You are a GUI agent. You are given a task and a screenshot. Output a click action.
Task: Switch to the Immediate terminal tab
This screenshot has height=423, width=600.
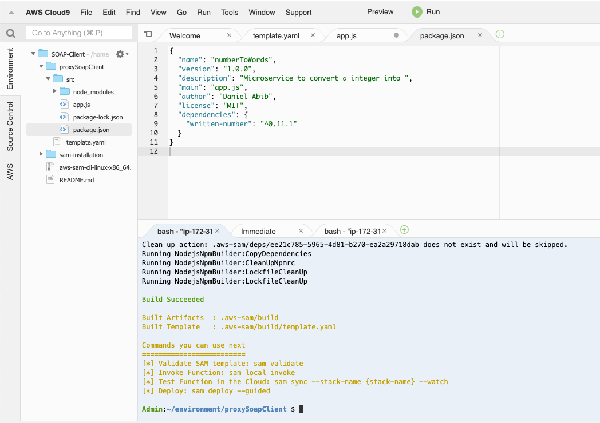point(258,231)
